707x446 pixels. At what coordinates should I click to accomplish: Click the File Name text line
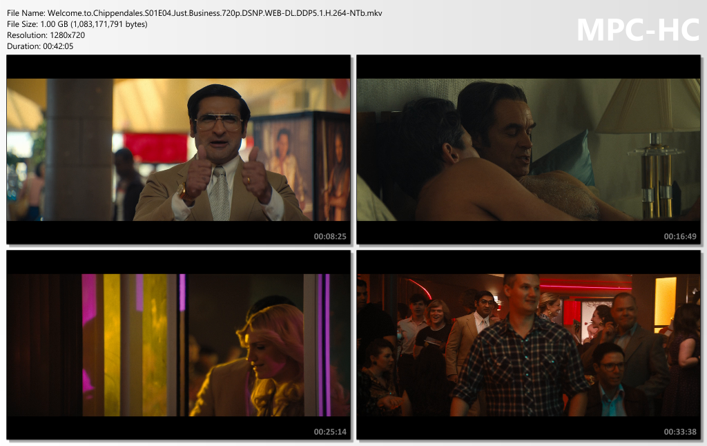coord(194,13)
